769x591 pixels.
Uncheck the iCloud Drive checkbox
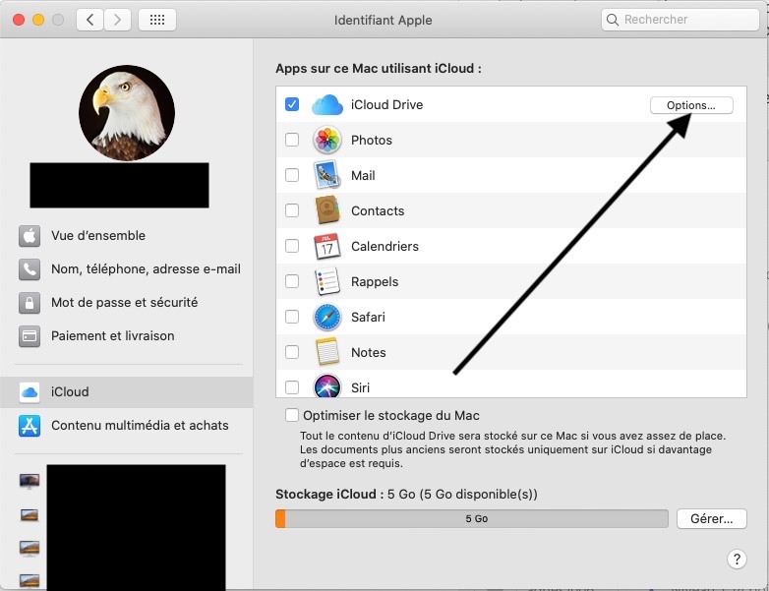(292, 104)
